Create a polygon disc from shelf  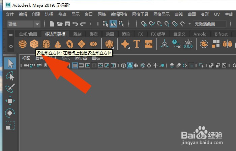click(x=93, y=44)
